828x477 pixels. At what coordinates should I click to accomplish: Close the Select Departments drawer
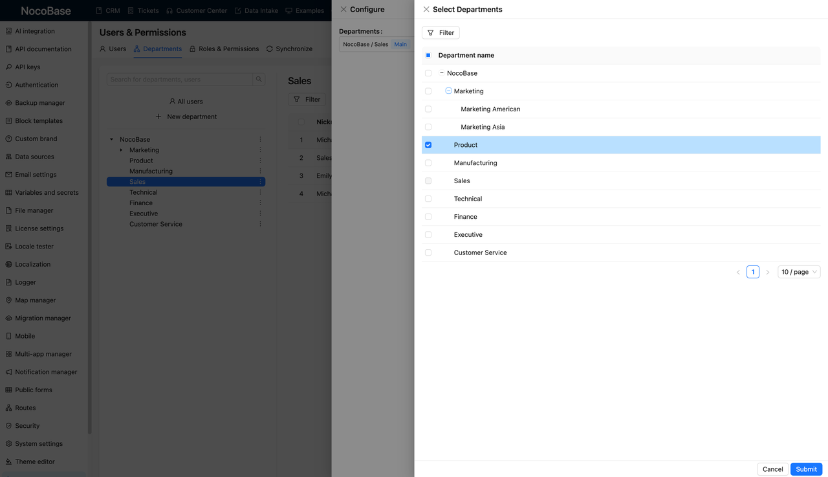coord(426,10)
